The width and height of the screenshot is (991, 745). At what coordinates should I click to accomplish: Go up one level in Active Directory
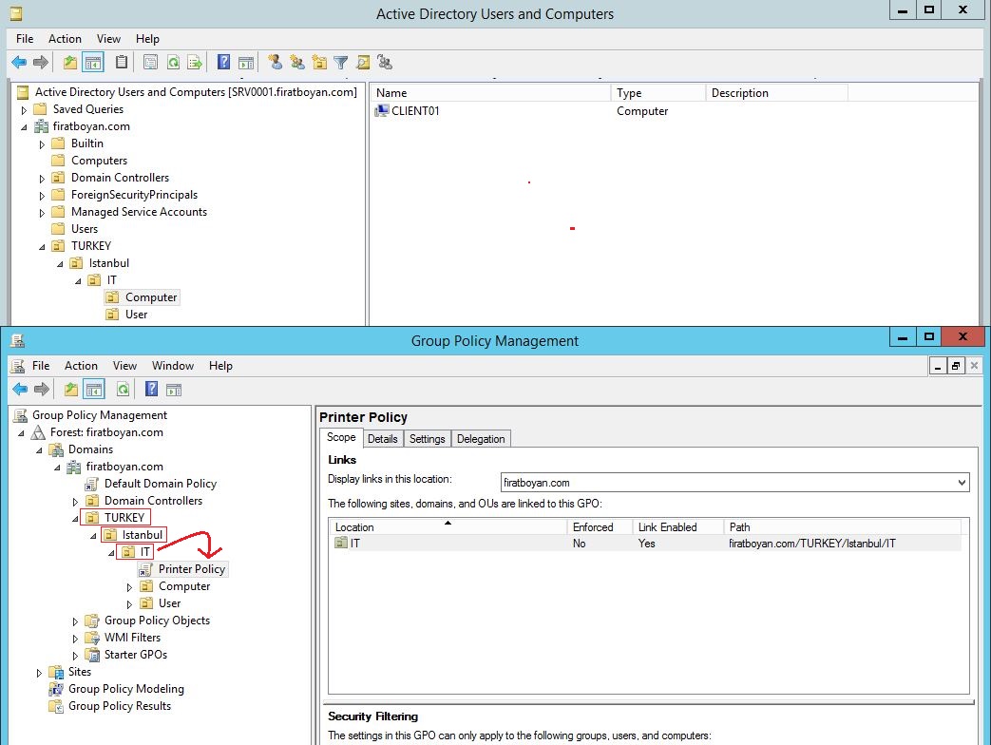tap(70, 63)
